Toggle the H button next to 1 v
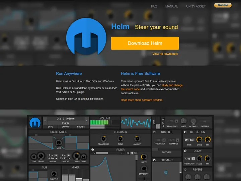Viewport: 241px width, 181px height. (x=69, y=155)
